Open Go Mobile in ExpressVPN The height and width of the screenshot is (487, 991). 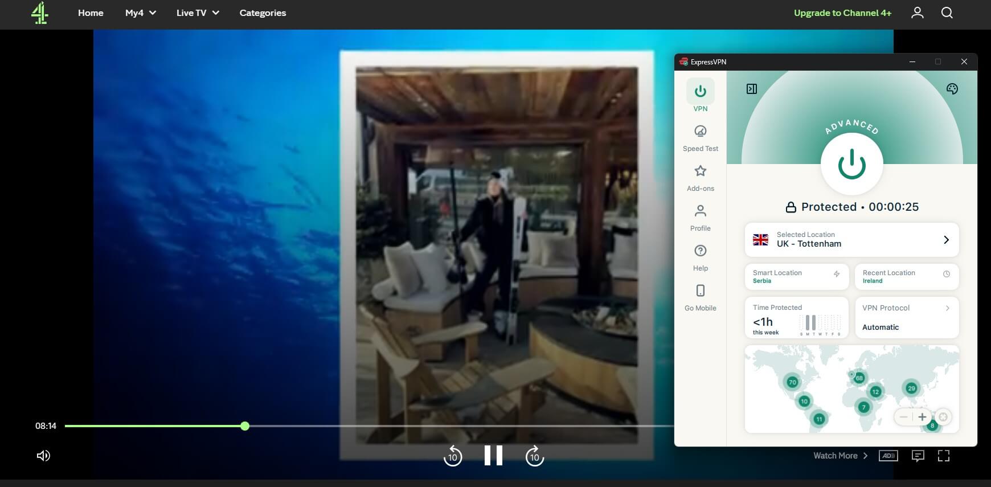(701, 298)
